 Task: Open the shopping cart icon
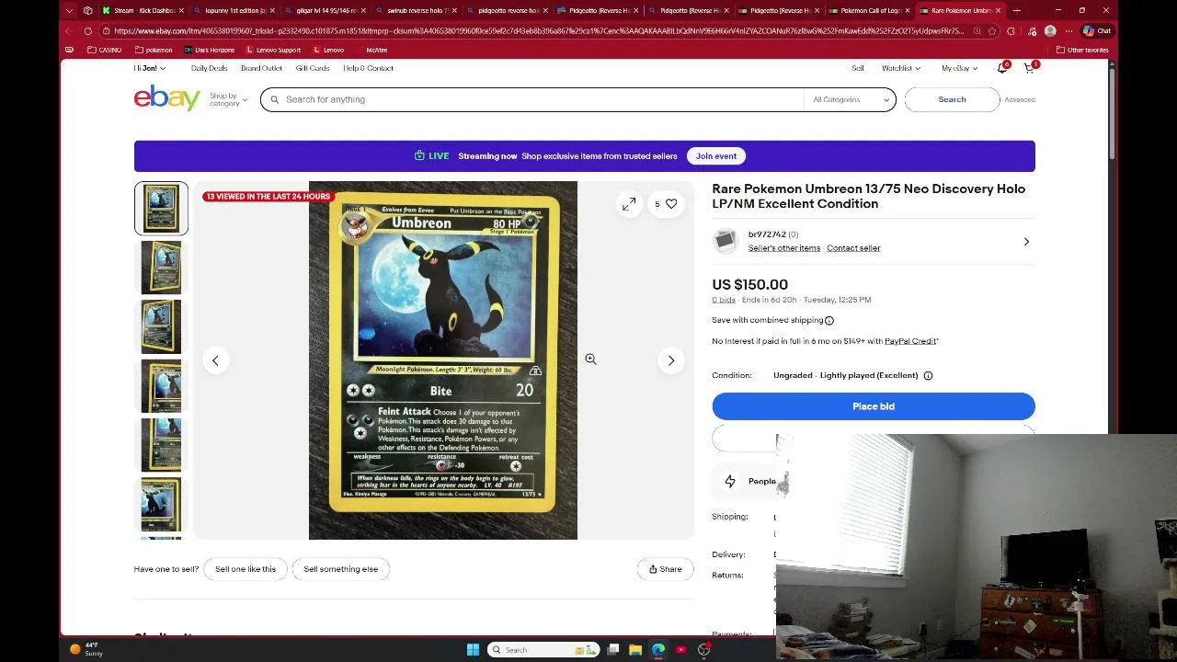click(x=1029, y=68)
